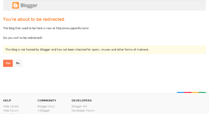Viewport: 209px width, 114px height.
Task: Click the HELP footer heading
Action: [x=7, y=101]
